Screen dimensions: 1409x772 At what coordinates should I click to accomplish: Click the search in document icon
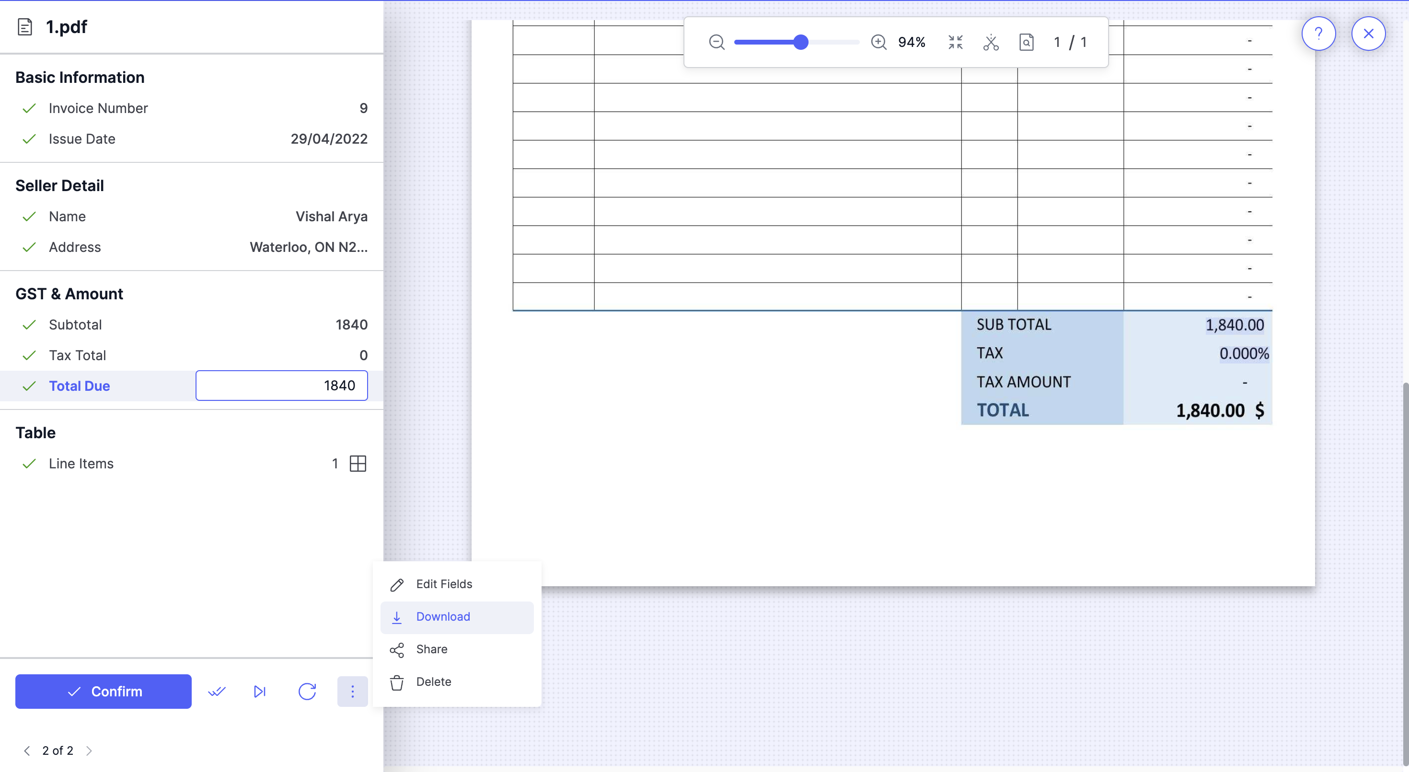click(1027, 42)
